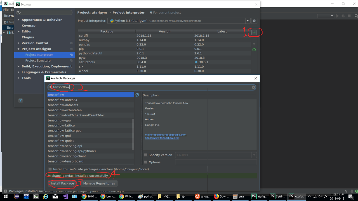Select tensorflow-tensorboard package
Viewport: 358px width, 201px height.
[x=91, y=161]
